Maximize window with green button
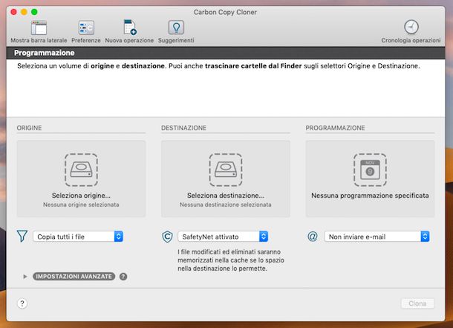 tap(34, 12)
